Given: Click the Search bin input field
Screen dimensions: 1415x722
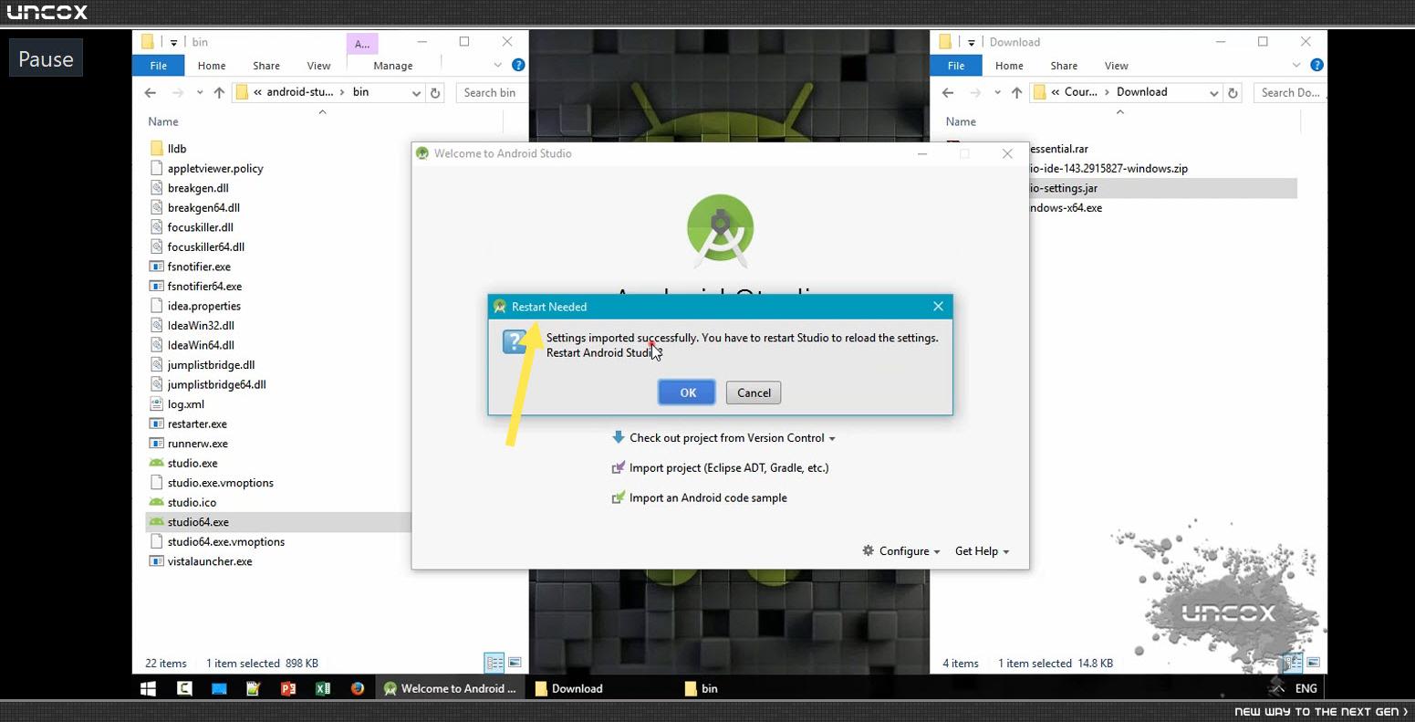Looking at the screenshot, I should (x=491, y=92).
